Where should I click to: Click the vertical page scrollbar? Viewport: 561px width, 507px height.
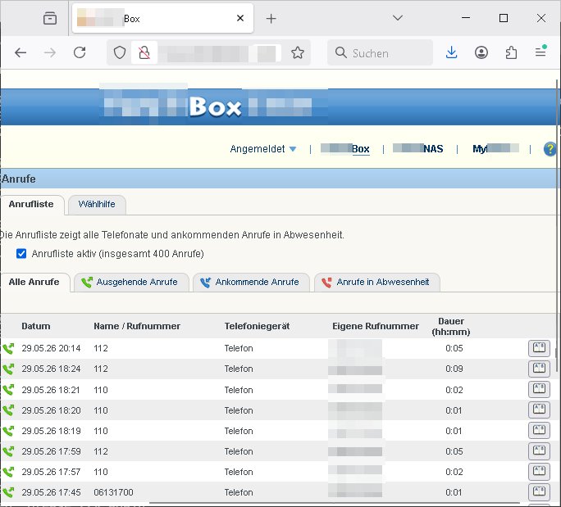click(x=557, y=225)
